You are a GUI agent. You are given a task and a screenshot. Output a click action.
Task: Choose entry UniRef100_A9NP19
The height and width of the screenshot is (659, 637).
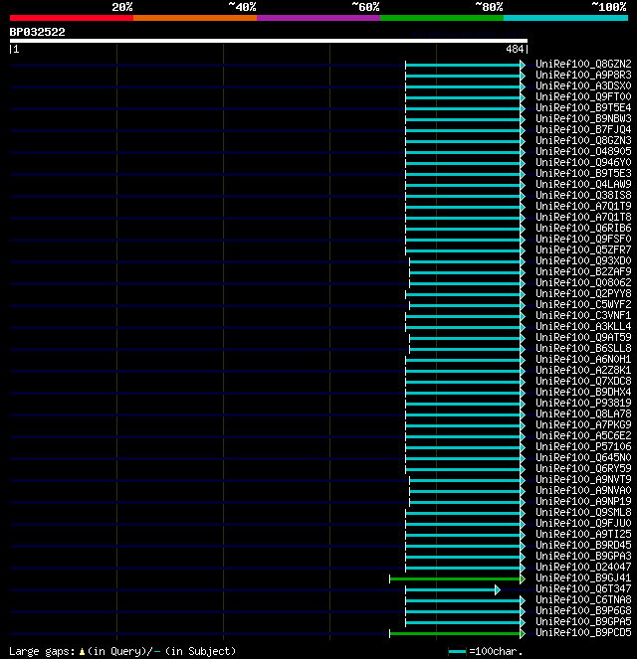pos(583,501)
